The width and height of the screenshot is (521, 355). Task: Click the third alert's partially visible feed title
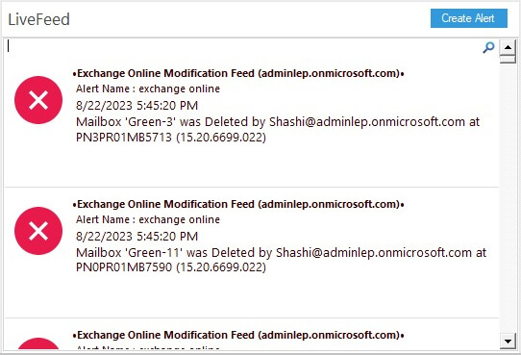(x=238, y=335)
